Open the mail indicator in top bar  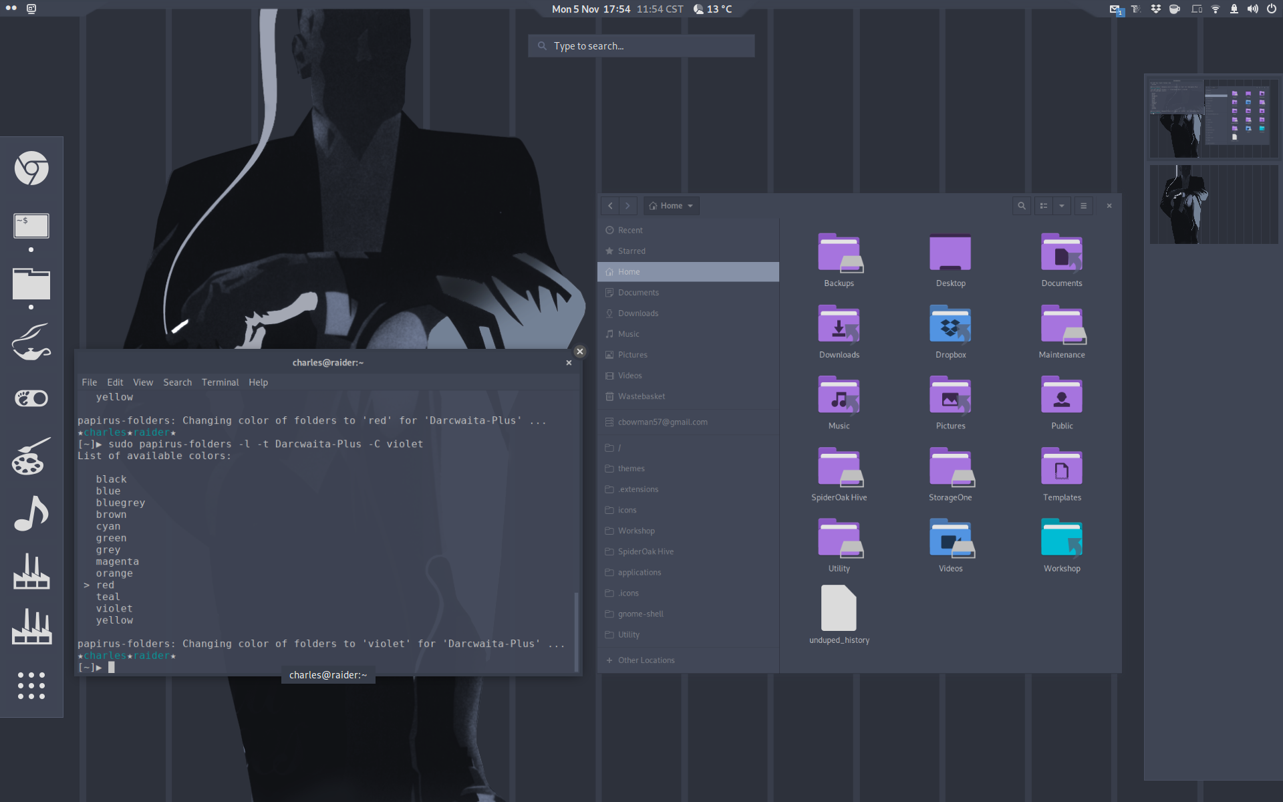(x=1116, y=9)
